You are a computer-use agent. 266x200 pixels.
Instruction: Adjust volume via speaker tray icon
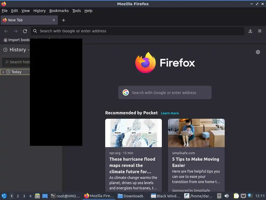coord(227,196)
